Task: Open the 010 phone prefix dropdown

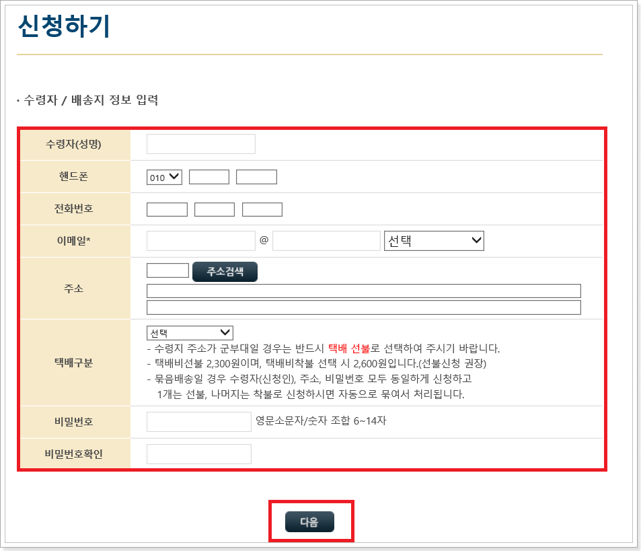Action: (x=163, y=176)
